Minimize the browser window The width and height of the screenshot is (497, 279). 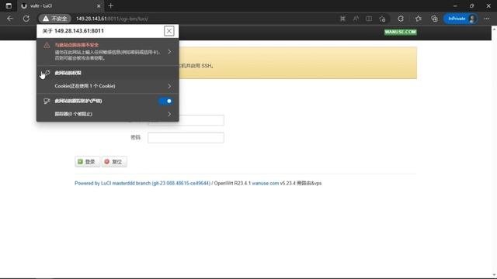tap(455, 5)
